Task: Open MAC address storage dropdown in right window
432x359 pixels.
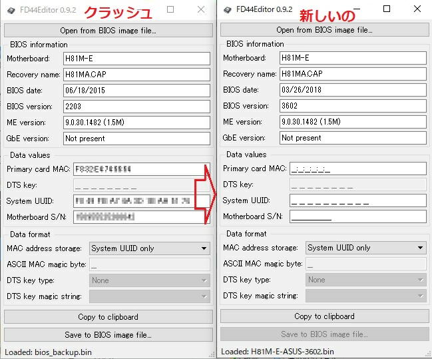Action: [x=366, y=248]
